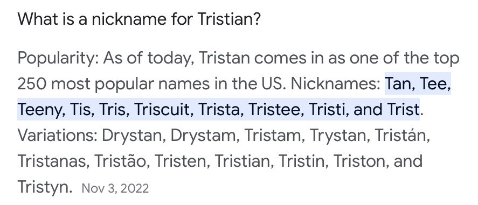Click the date 'Nov 3, 2022'
Viewport: 478px width, 205px height.
115,188
